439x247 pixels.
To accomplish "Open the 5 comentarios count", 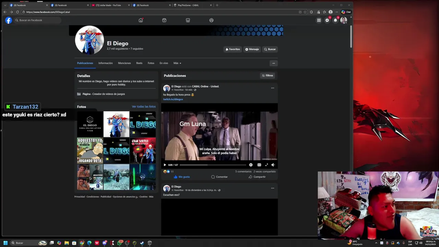I will [243, 172].
